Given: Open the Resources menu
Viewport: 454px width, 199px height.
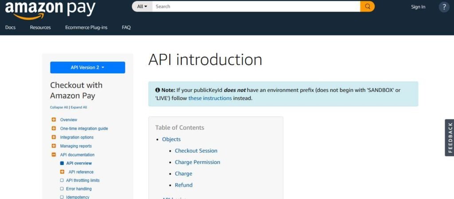Looking at the screenshot, I should point(40,27).
